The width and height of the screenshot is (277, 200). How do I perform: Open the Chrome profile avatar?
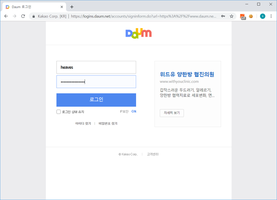coord(262,16)
